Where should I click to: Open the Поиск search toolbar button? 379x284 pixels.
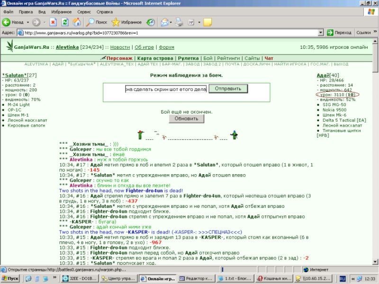(97, 22)
